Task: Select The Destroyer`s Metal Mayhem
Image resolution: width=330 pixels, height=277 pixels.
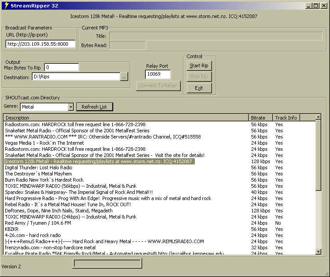Action: point(159,174)
